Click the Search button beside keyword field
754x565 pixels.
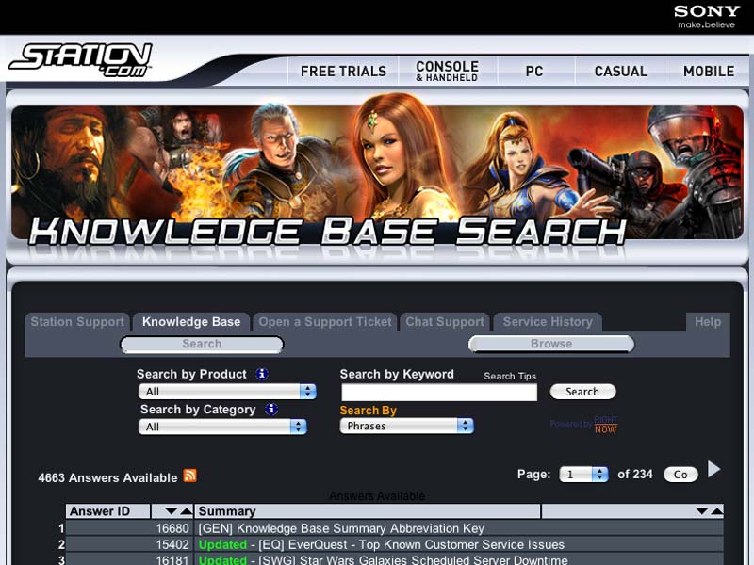click(x=582, y=392)
